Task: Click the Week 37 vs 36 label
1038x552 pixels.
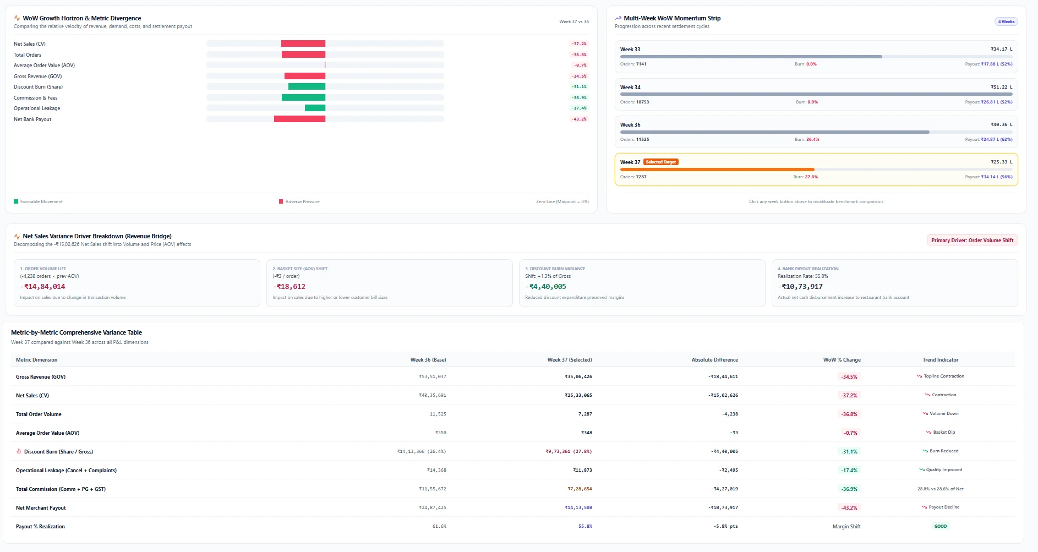Action: tap(574, 21)
